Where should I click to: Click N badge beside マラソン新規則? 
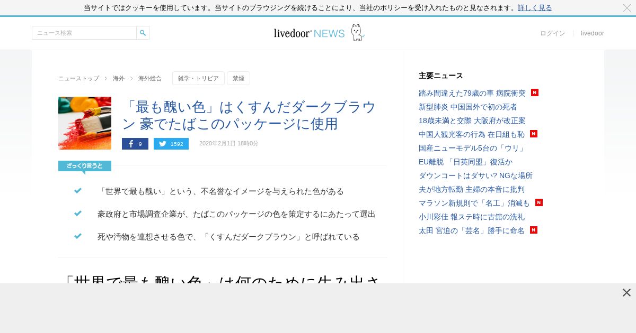[x=539, y=202]
